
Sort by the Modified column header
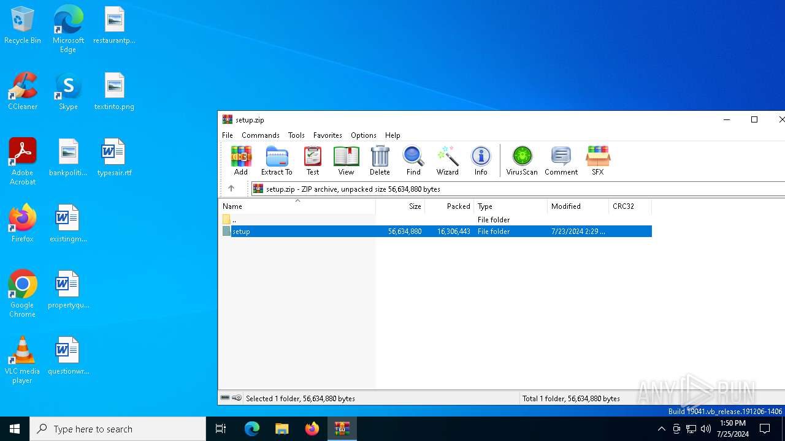[578, 206]
